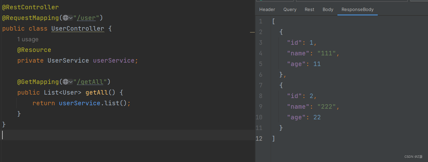
Task: Open the "/getAll" mapping link
Action: 90,82
